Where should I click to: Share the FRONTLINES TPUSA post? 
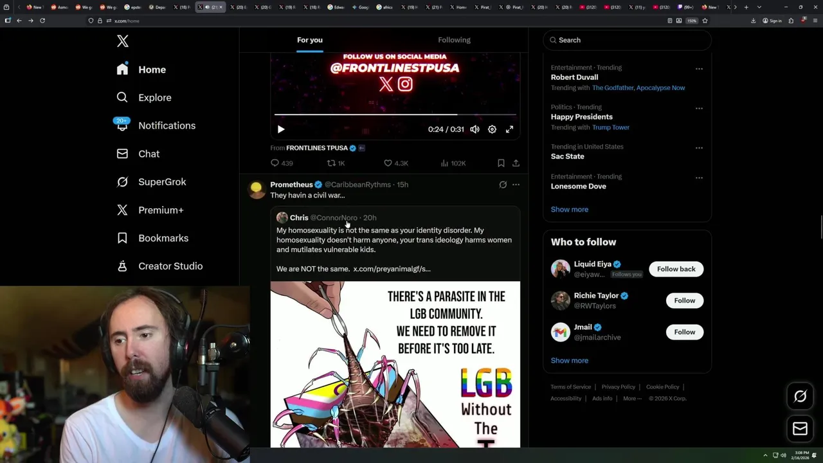pyautogui.click(x=516, y=163)
